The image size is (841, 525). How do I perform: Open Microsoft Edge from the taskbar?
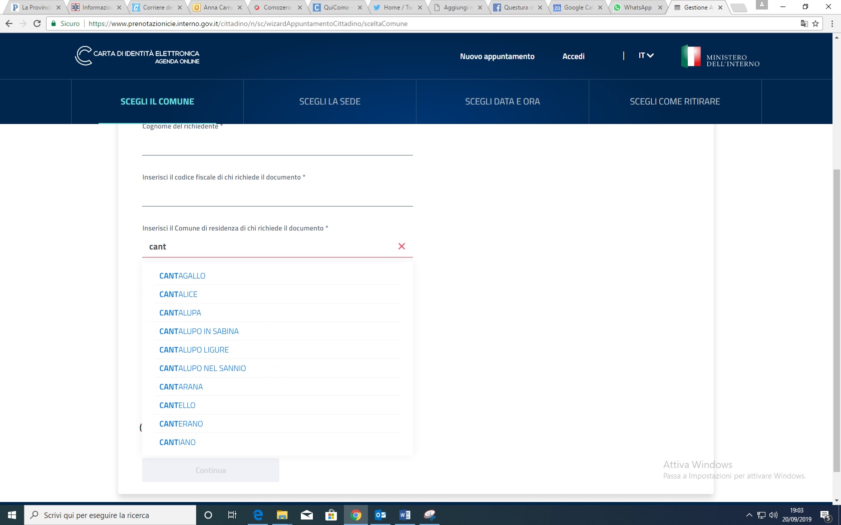pos(258,515)
